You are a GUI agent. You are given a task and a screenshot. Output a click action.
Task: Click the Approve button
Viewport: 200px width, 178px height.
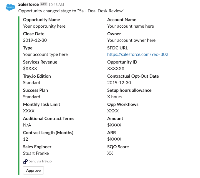point(33,170)
